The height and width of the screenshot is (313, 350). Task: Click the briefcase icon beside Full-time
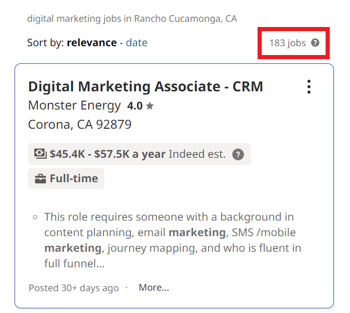(x=41, y=179)
